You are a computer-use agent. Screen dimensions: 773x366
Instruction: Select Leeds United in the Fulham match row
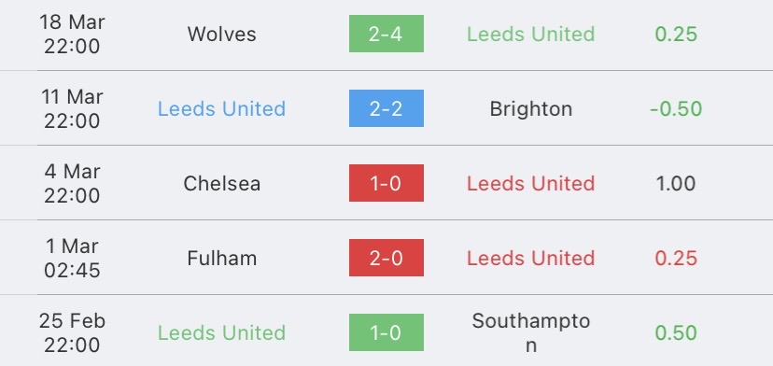(531, 258)
